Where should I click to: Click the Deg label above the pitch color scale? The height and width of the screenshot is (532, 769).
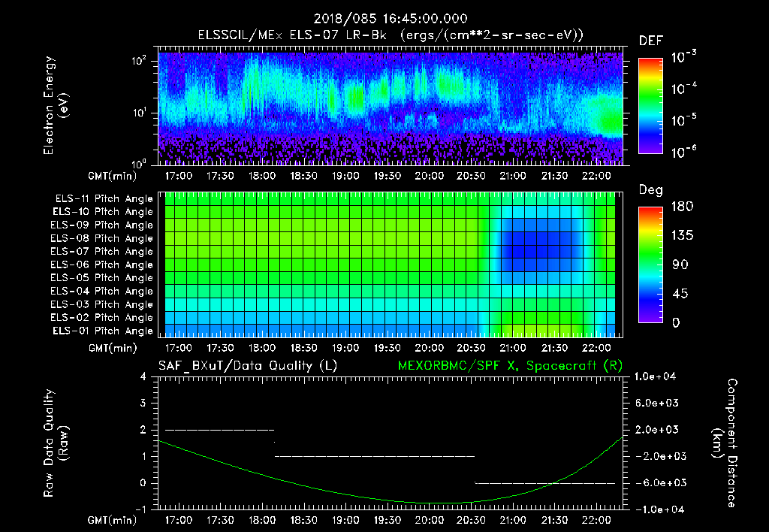click(x=651, y=190)
